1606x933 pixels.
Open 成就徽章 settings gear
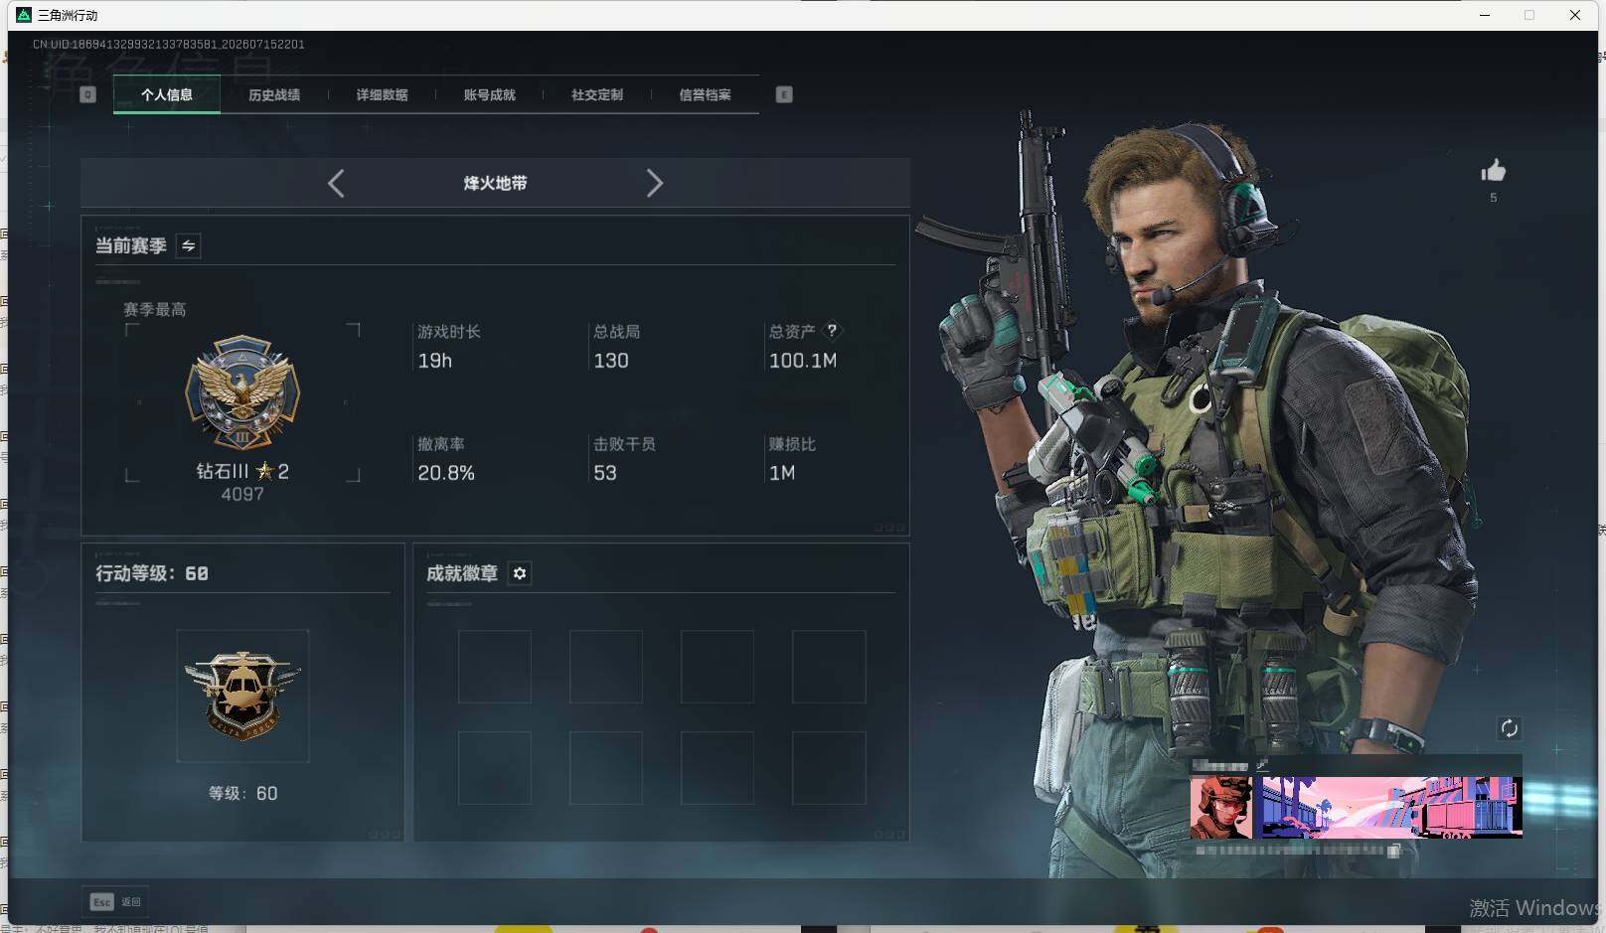tap(519, 573)
